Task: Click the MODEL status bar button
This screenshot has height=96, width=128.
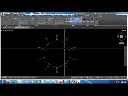Action: tap(74, 78)
